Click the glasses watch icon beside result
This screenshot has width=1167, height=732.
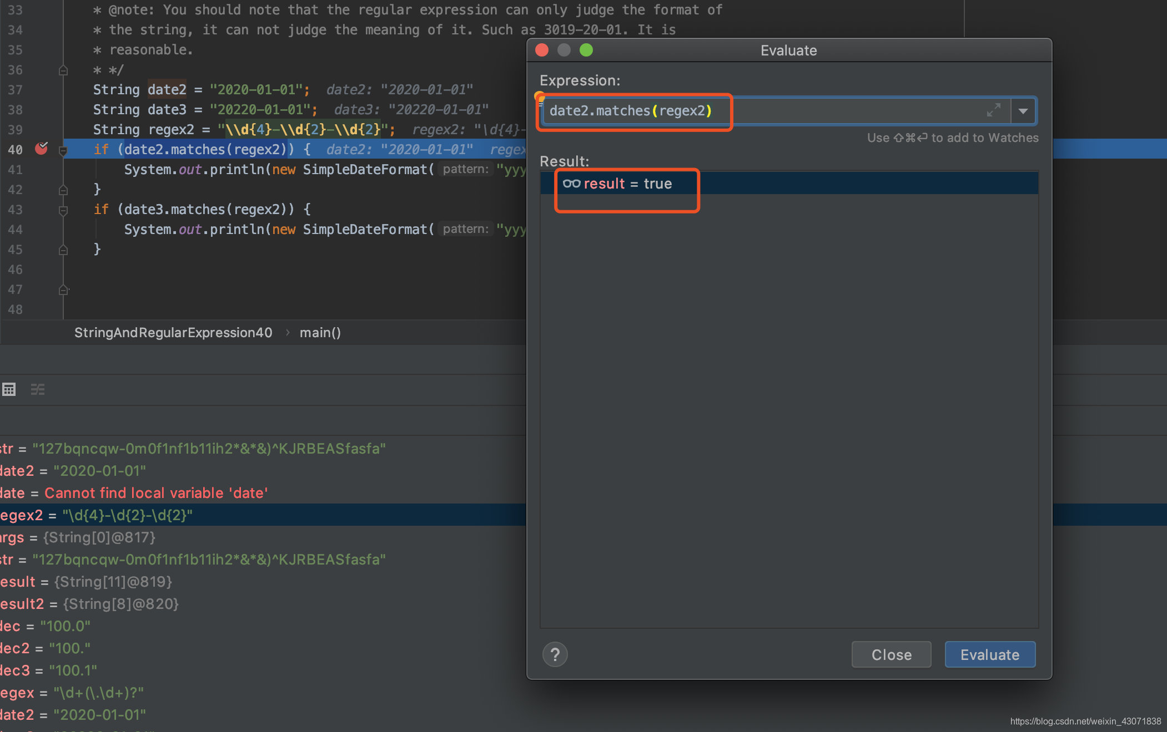pos(571,184)
